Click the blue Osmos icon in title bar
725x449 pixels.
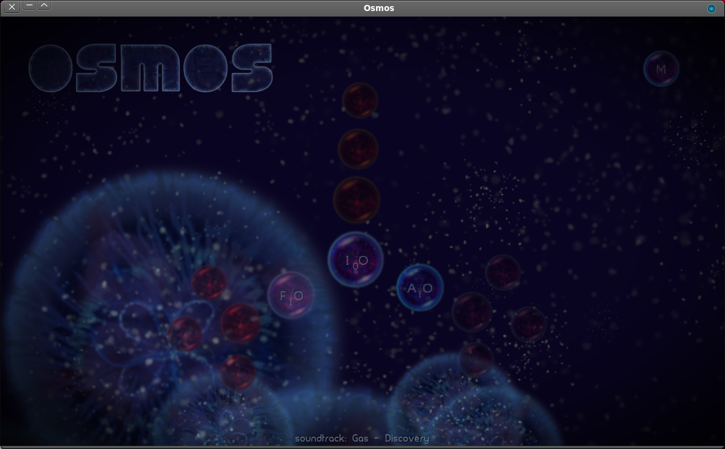click(712, 9)
